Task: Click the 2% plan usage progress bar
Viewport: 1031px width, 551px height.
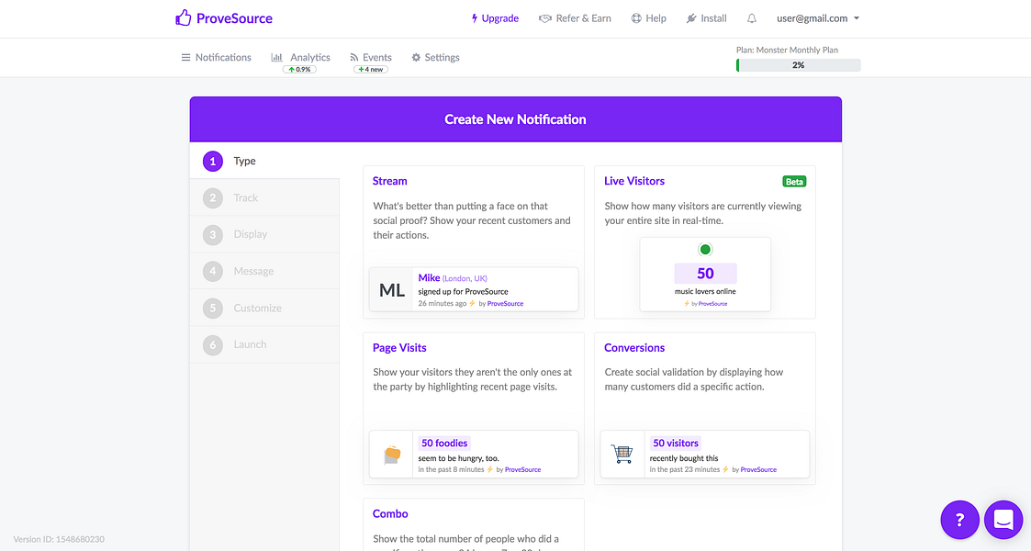Action: point(797,65)
